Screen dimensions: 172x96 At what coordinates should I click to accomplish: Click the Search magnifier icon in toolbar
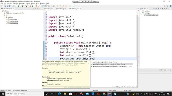[164, 6]
